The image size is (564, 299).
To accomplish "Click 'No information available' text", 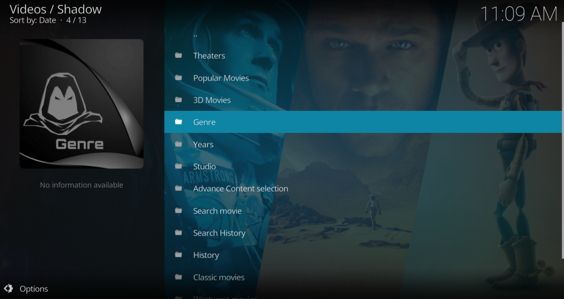I will [x=82, y=185].
